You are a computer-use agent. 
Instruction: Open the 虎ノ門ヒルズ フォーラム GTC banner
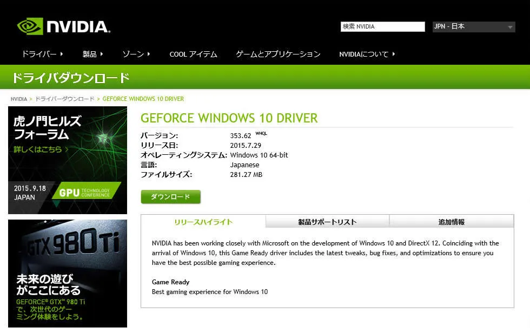(68, 160)
